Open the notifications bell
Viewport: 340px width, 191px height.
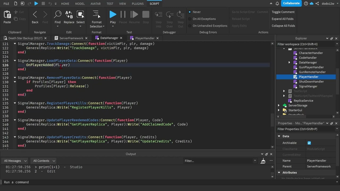tap(277, 3)
